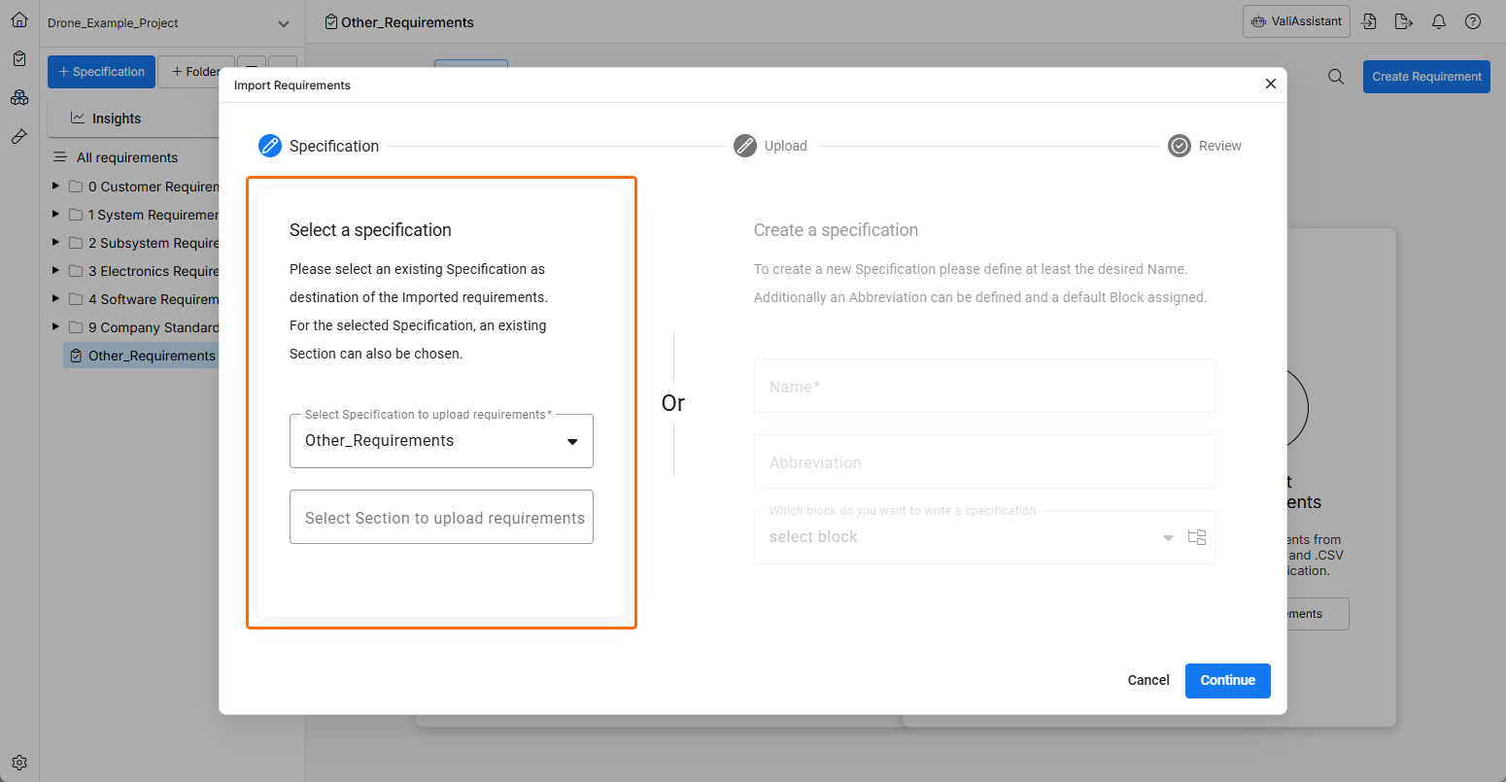Select the 0 Customer Requirements folder row

coord(145,187)
